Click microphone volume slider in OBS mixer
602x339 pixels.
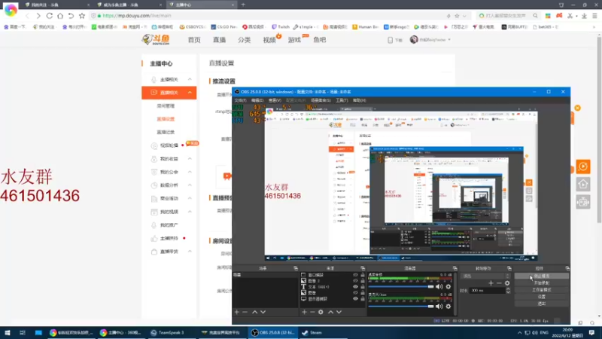[x=401, y=307]
